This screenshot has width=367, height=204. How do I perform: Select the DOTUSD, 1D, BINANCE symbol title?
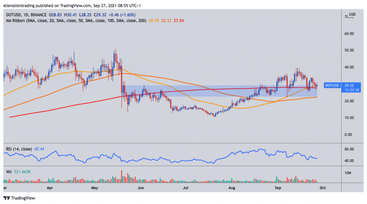[26, 15]
